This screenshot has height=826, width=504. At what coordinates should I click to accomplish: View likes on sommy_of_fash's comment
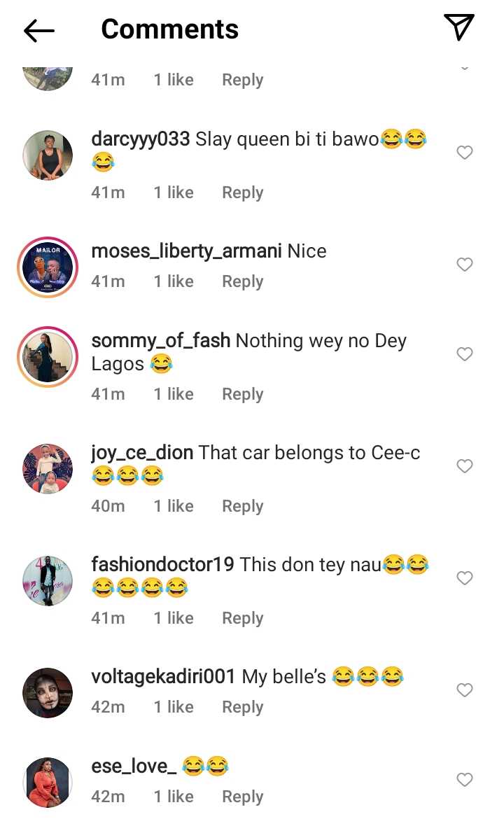[x=174, y=394]
